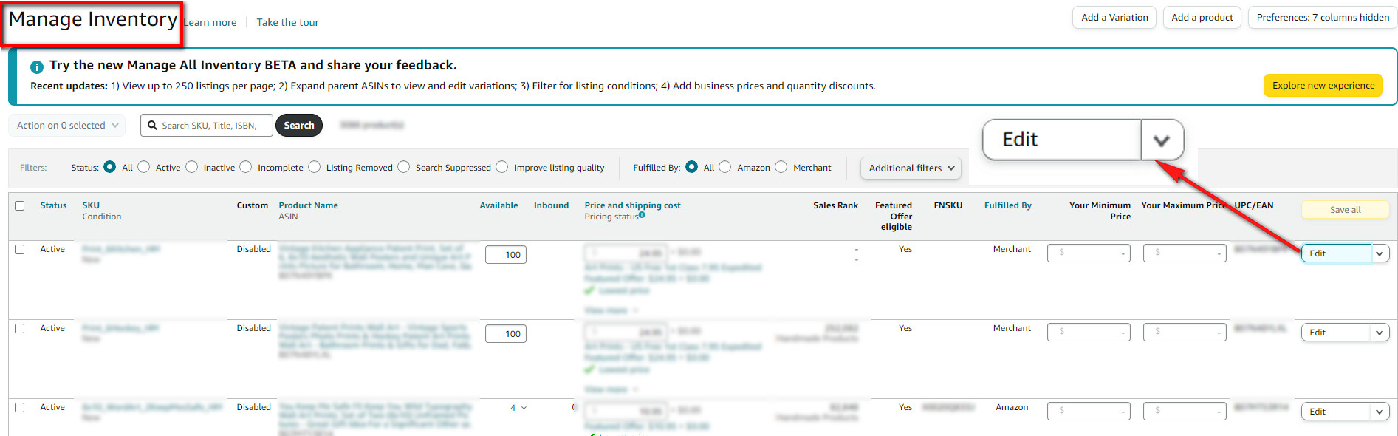Select the Listing Removed filter
Viewport: 1398px width, 436px height.
click(x=315, y=167)
